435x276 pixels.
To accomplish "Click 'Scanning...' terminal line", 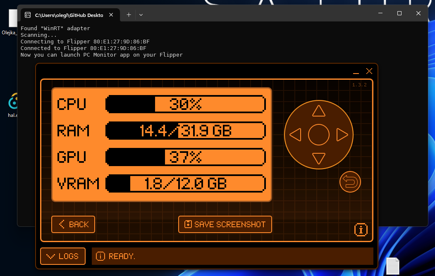I will 38,35.
